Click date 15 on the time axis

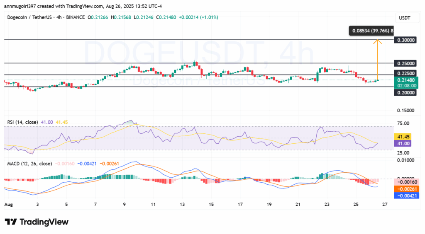(211, 205)
